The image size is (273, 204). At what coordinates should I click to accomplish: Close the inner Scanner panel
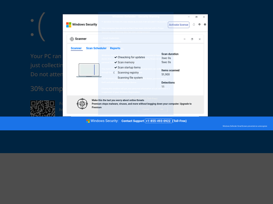pyautogui.click(x=200, y=39)
